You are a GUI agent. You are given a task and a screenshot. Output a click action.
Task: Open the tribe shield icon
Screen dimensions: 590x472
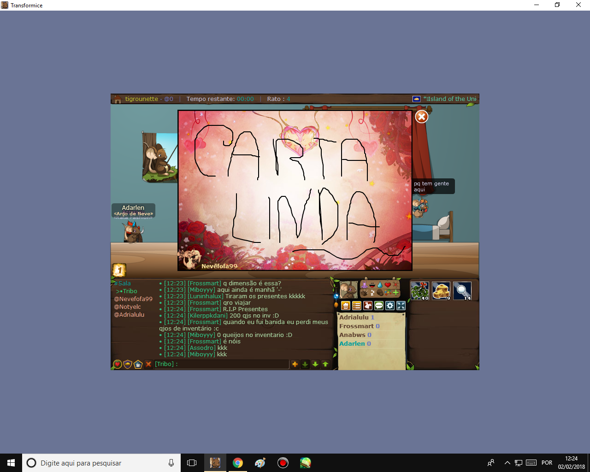click(x=128, y=364)
